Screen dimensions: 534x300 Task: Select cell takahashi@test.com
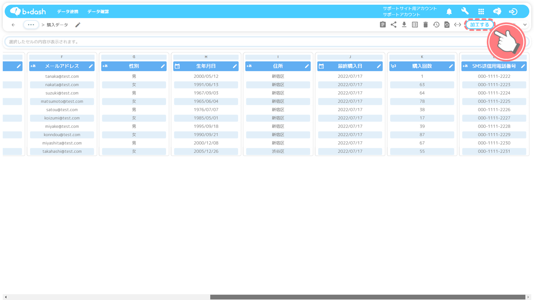point(62,151)
